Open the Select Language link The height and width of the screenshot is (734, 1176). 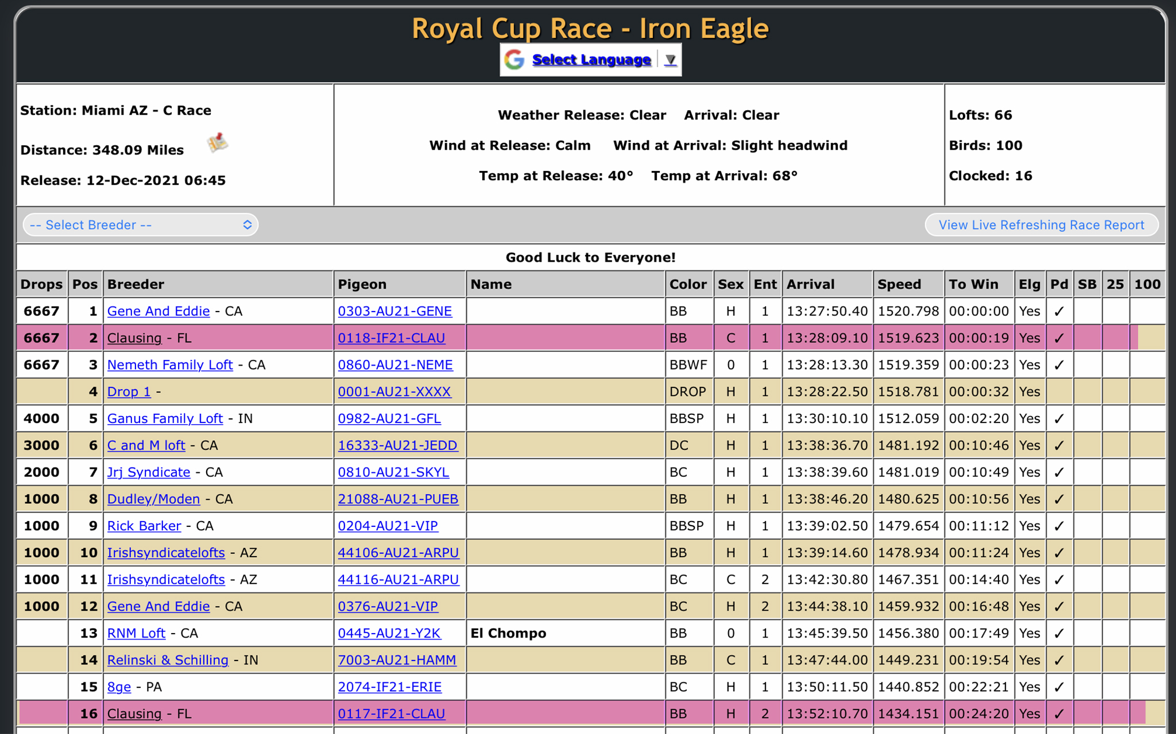(591, 60)
